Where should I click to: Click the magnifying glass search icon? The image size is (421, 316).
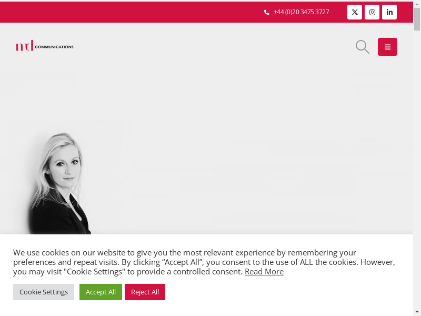(x=363, y=47)
